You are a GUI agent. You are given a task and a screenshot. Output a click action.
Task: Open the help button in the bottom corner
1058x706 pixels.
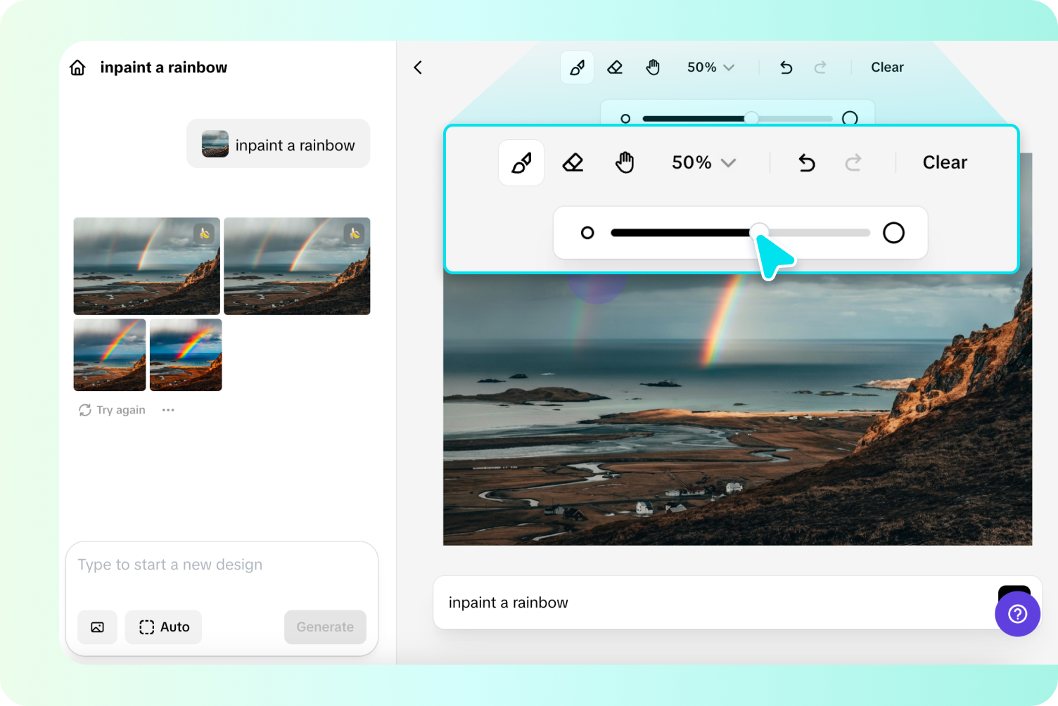[1017, 614]
